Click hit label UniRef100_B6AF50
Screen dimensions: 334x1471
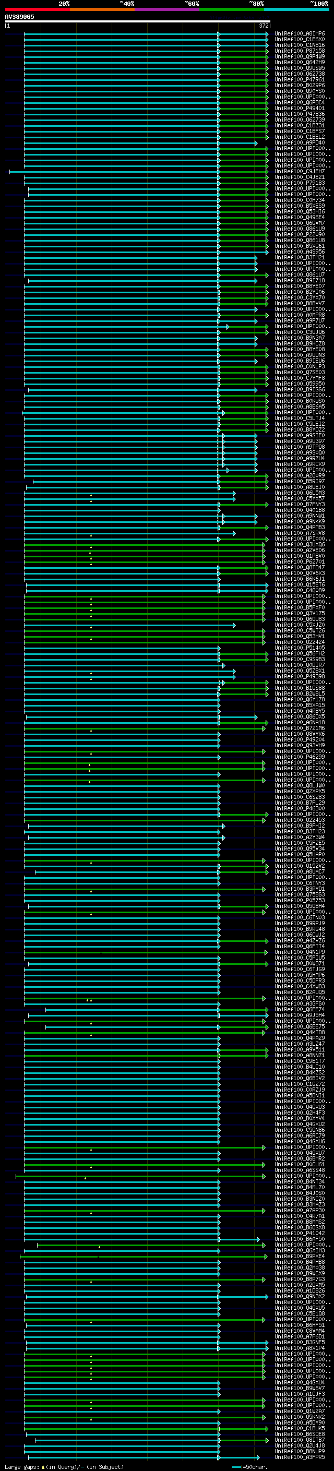(299, 1239)
